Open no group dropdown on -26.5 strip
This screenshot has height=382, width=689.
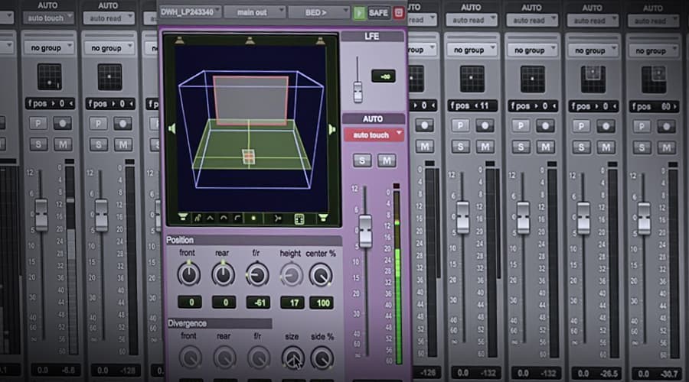pos(593,50)
